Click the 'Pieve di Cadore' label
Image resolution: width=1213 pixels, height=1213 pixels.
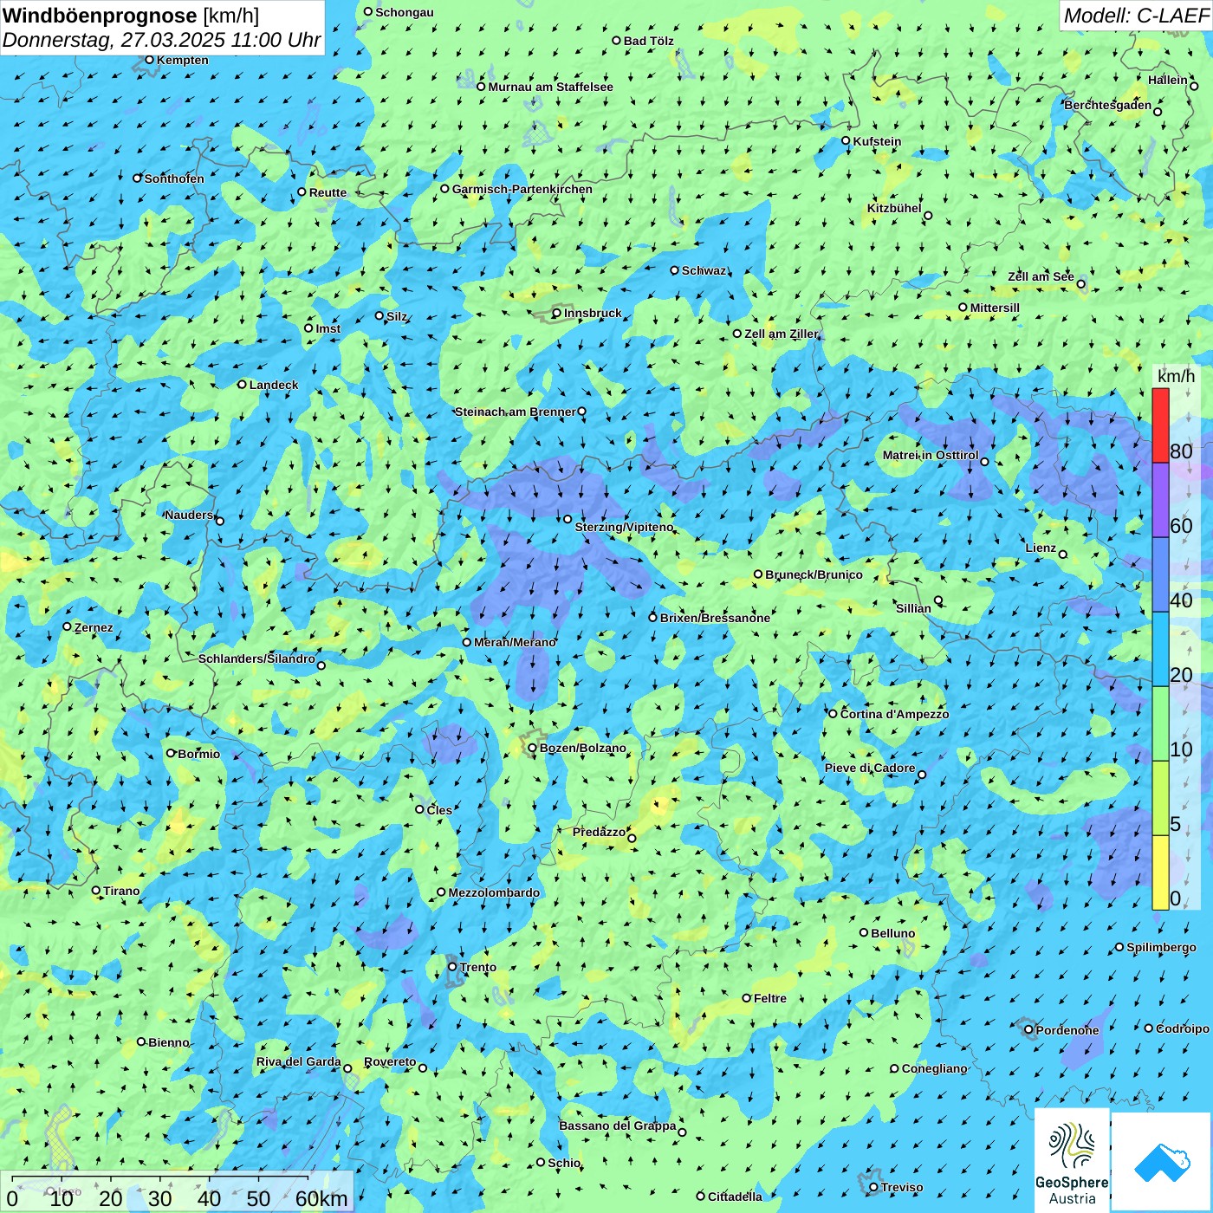tap(870, 768)
